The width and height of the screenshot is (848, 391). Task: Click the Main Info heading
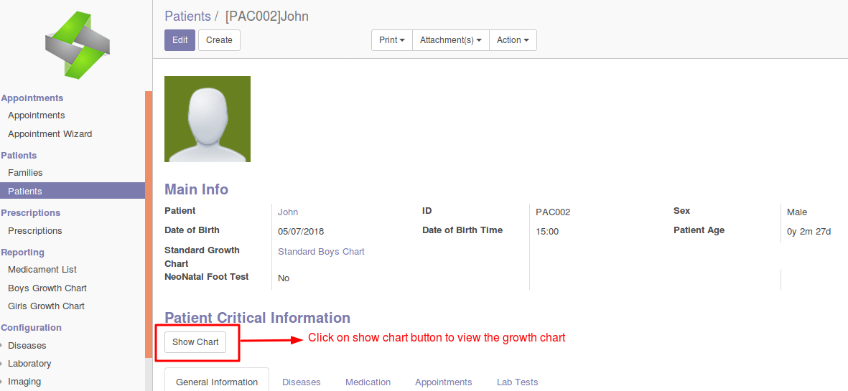(x=196, y=189)
